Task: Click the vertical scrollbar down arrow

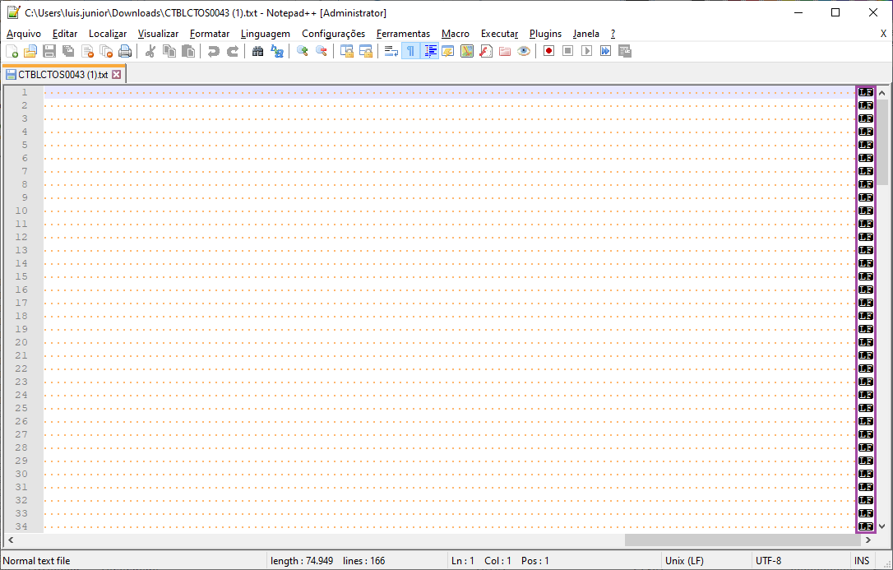Action: coord(882,526)
